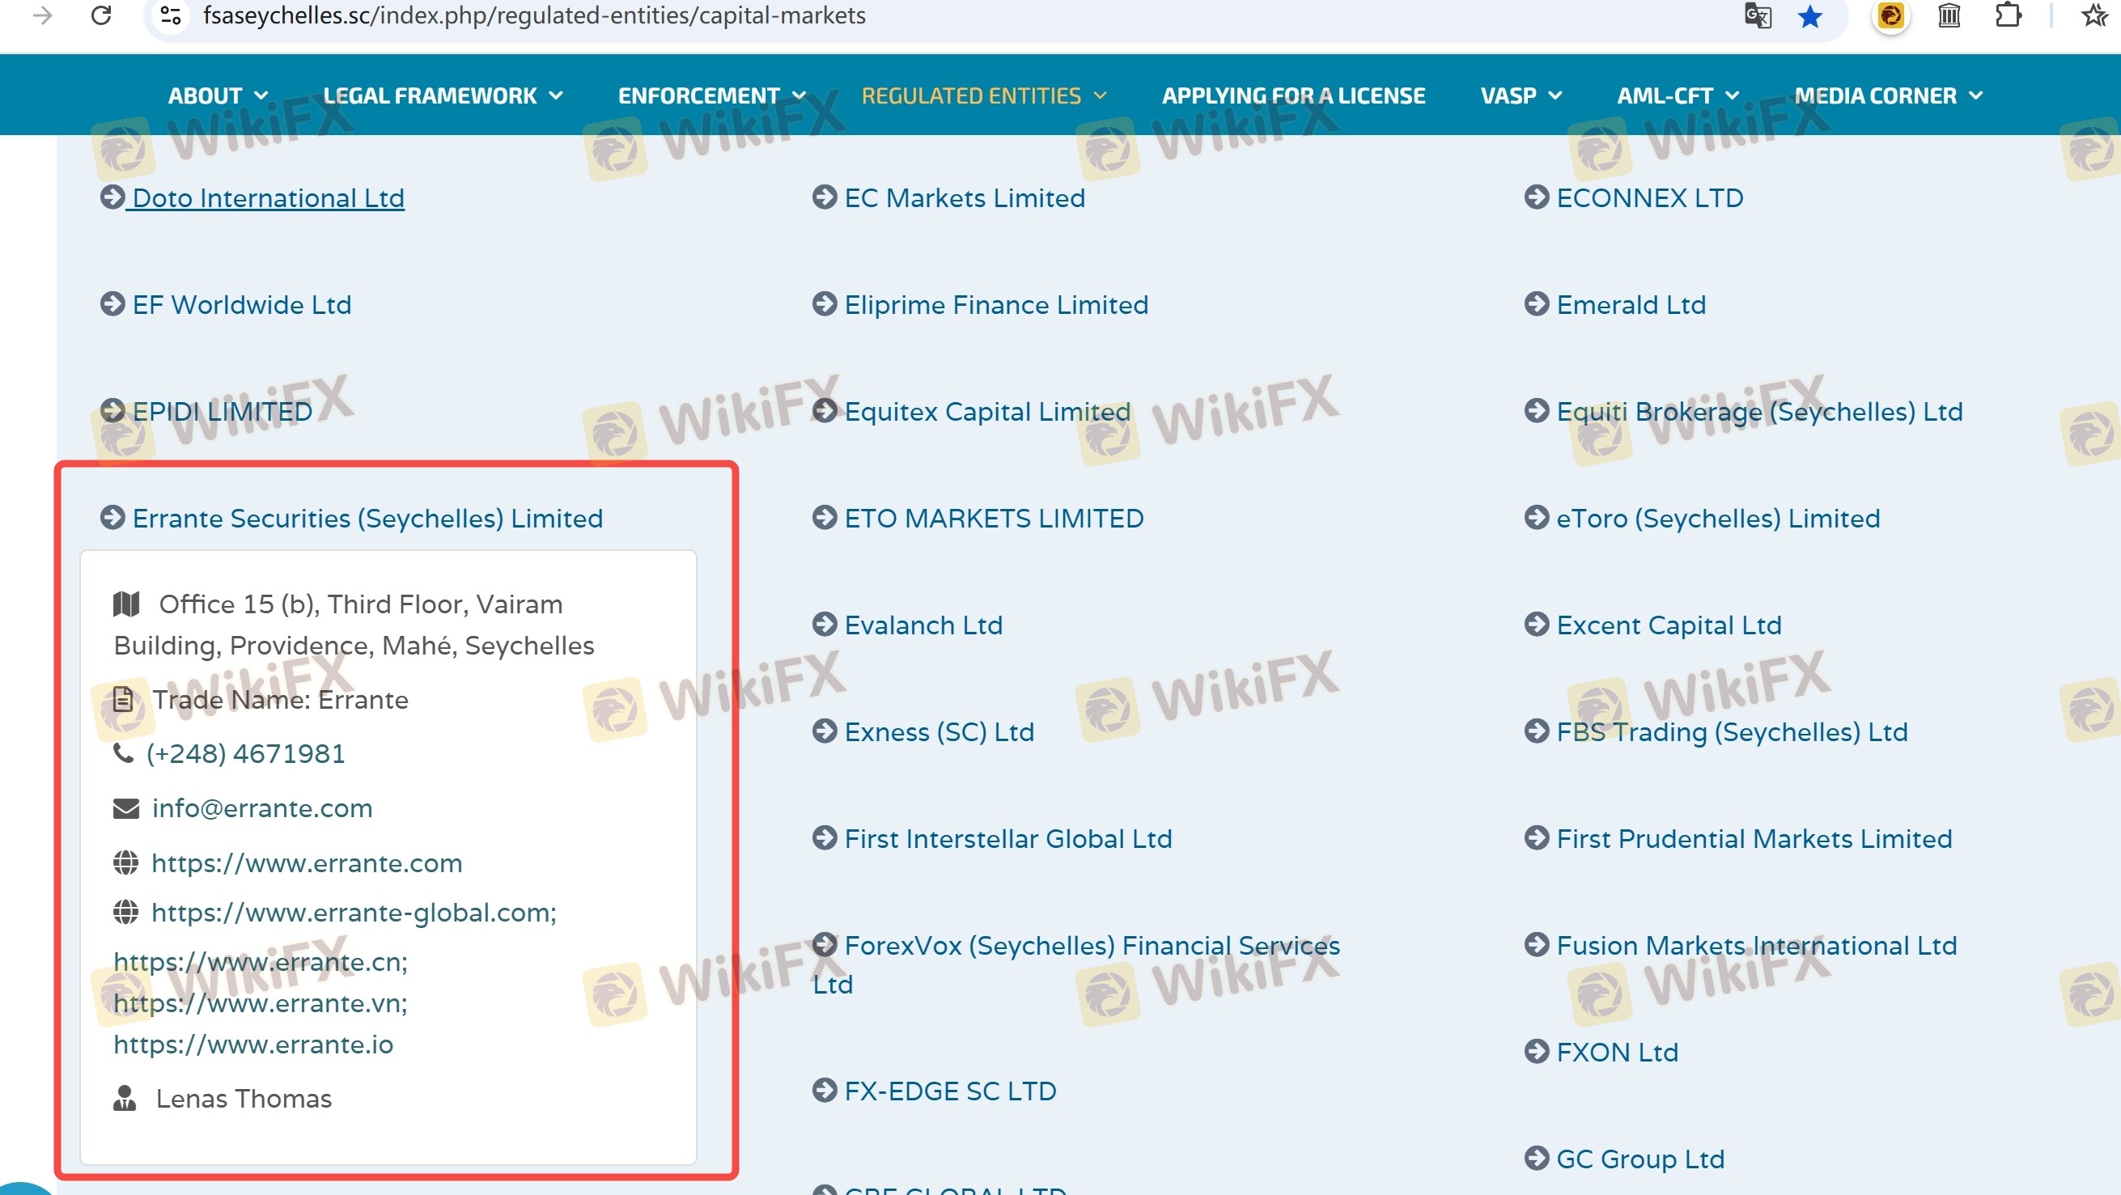Open the https://www.errante.com website link

coord(306,863)
